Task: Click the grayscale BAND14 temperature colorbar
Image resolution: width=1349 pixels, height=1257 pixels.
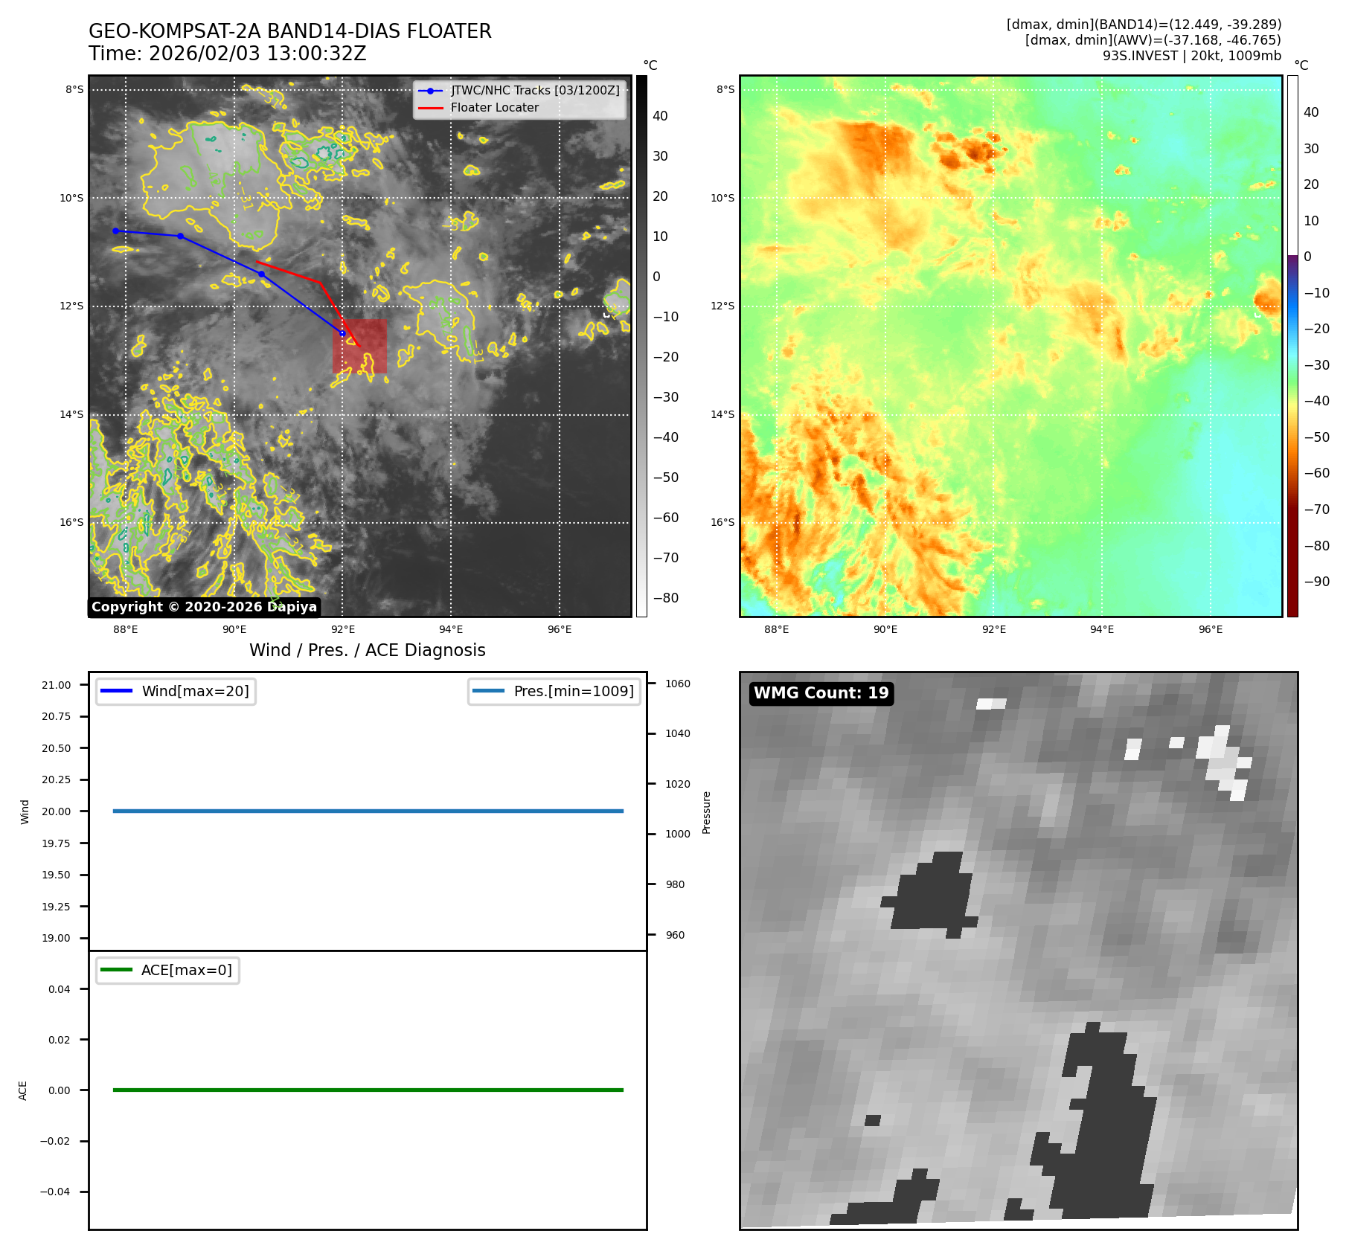Action: pyautogui.click(x=641, y=346)
